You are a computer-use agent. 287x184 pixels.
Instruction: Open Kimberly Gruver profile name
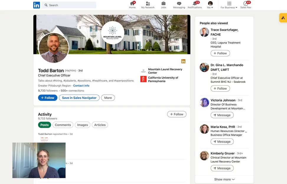[x=223, y=153]
